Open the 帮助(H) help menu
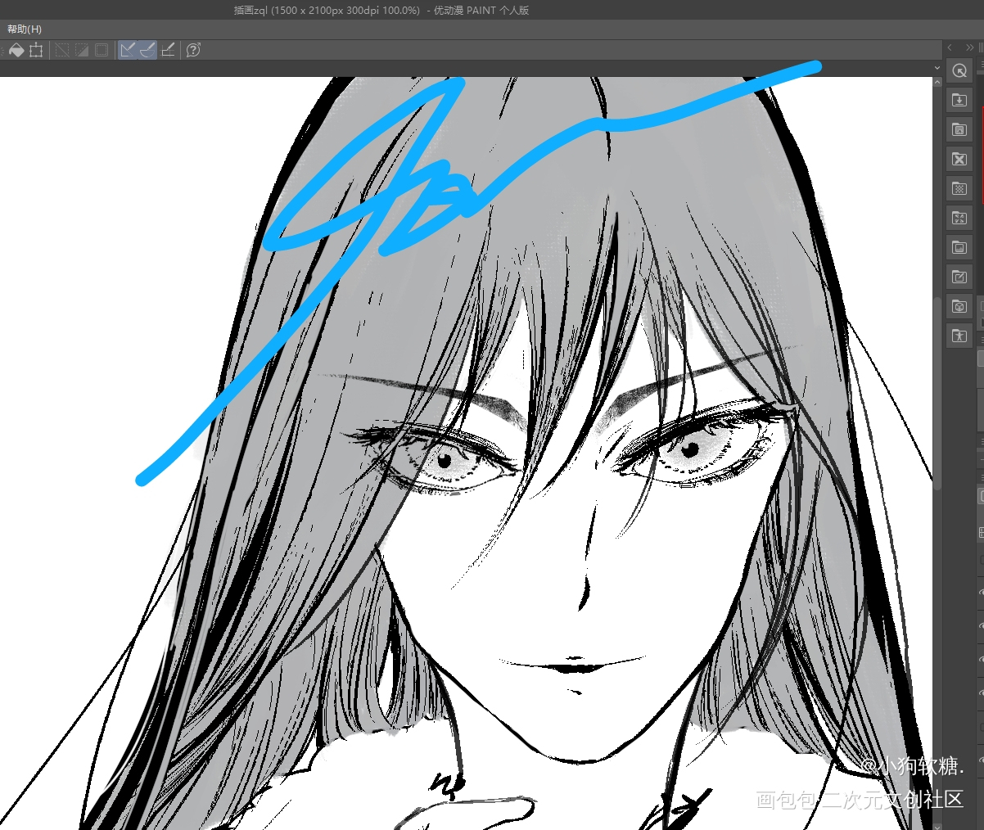This screenshot has width=984, height=830. coord(25,29)
